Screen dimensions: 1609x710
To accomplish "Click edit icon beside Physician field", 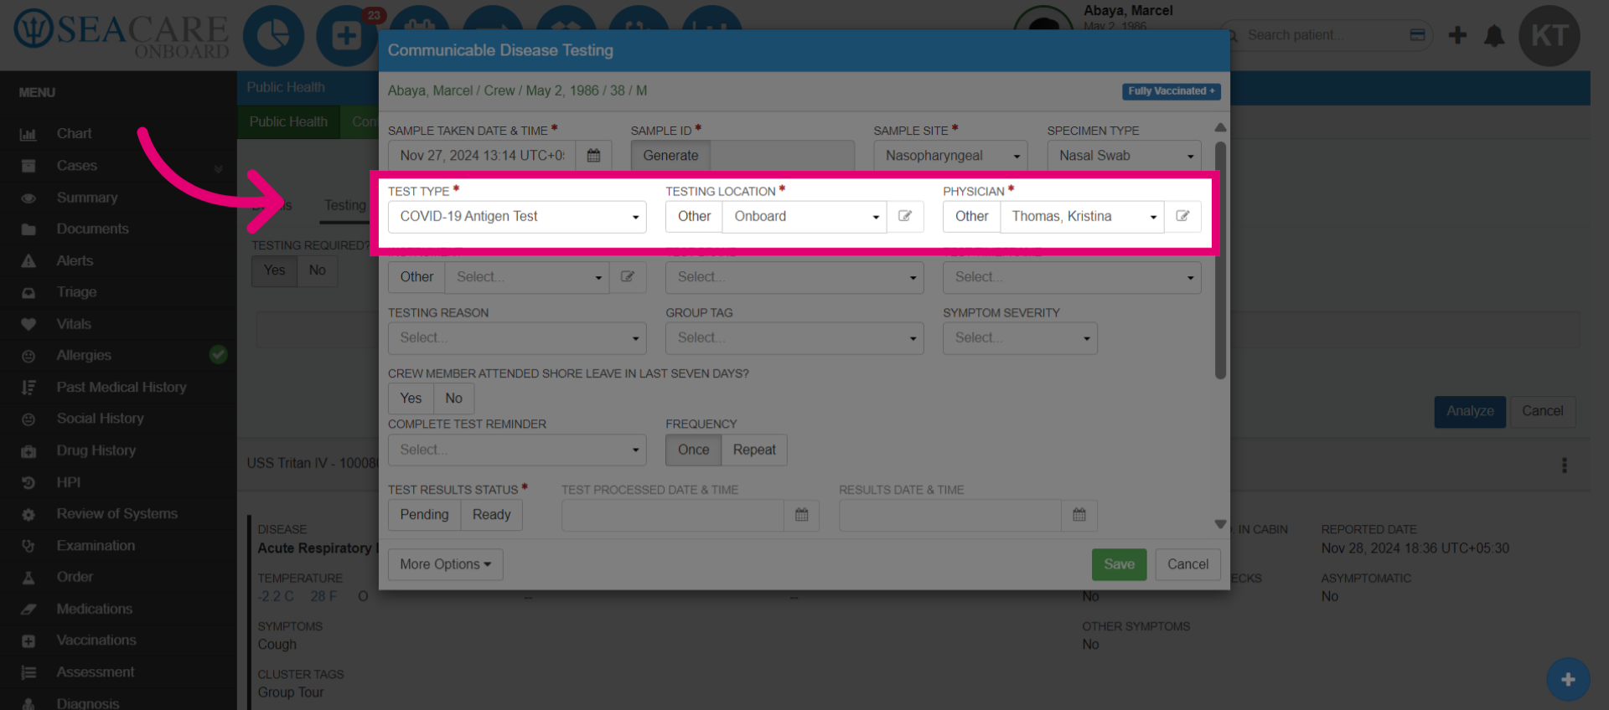I will coord(1182,217).
